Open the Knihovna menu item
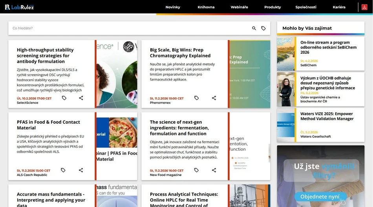Image resolution: width=373 pixels, height=207 pixels. [x=206, y=7]
